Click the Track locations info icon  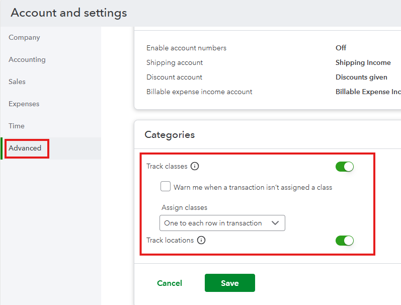pyautogui.click(x=201, y=241)
